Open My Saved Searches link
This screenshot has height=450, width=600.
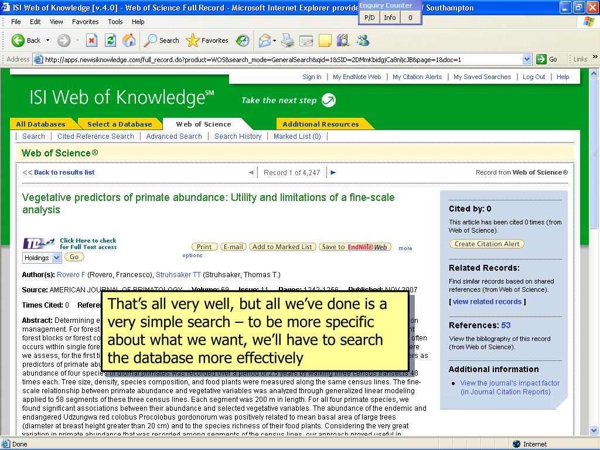point(482,77)
